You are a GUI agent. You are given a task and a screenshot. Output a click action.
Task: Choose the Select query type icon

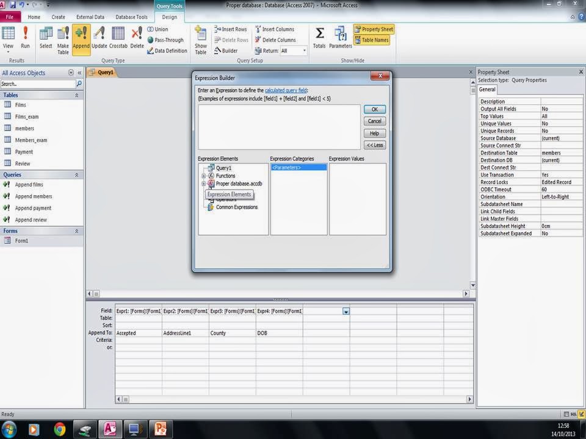click(46, 37)
